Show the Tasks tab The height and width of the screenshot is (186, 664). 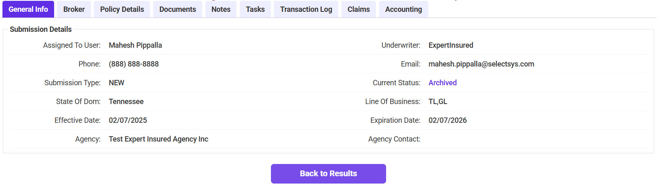(x=255, y=9)
